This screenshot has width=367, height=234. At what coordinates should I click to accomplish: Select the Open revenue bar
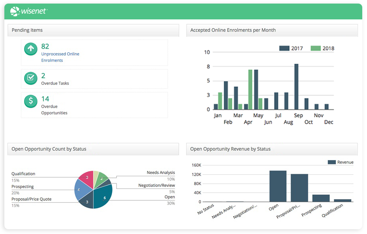tap(278, 186)
